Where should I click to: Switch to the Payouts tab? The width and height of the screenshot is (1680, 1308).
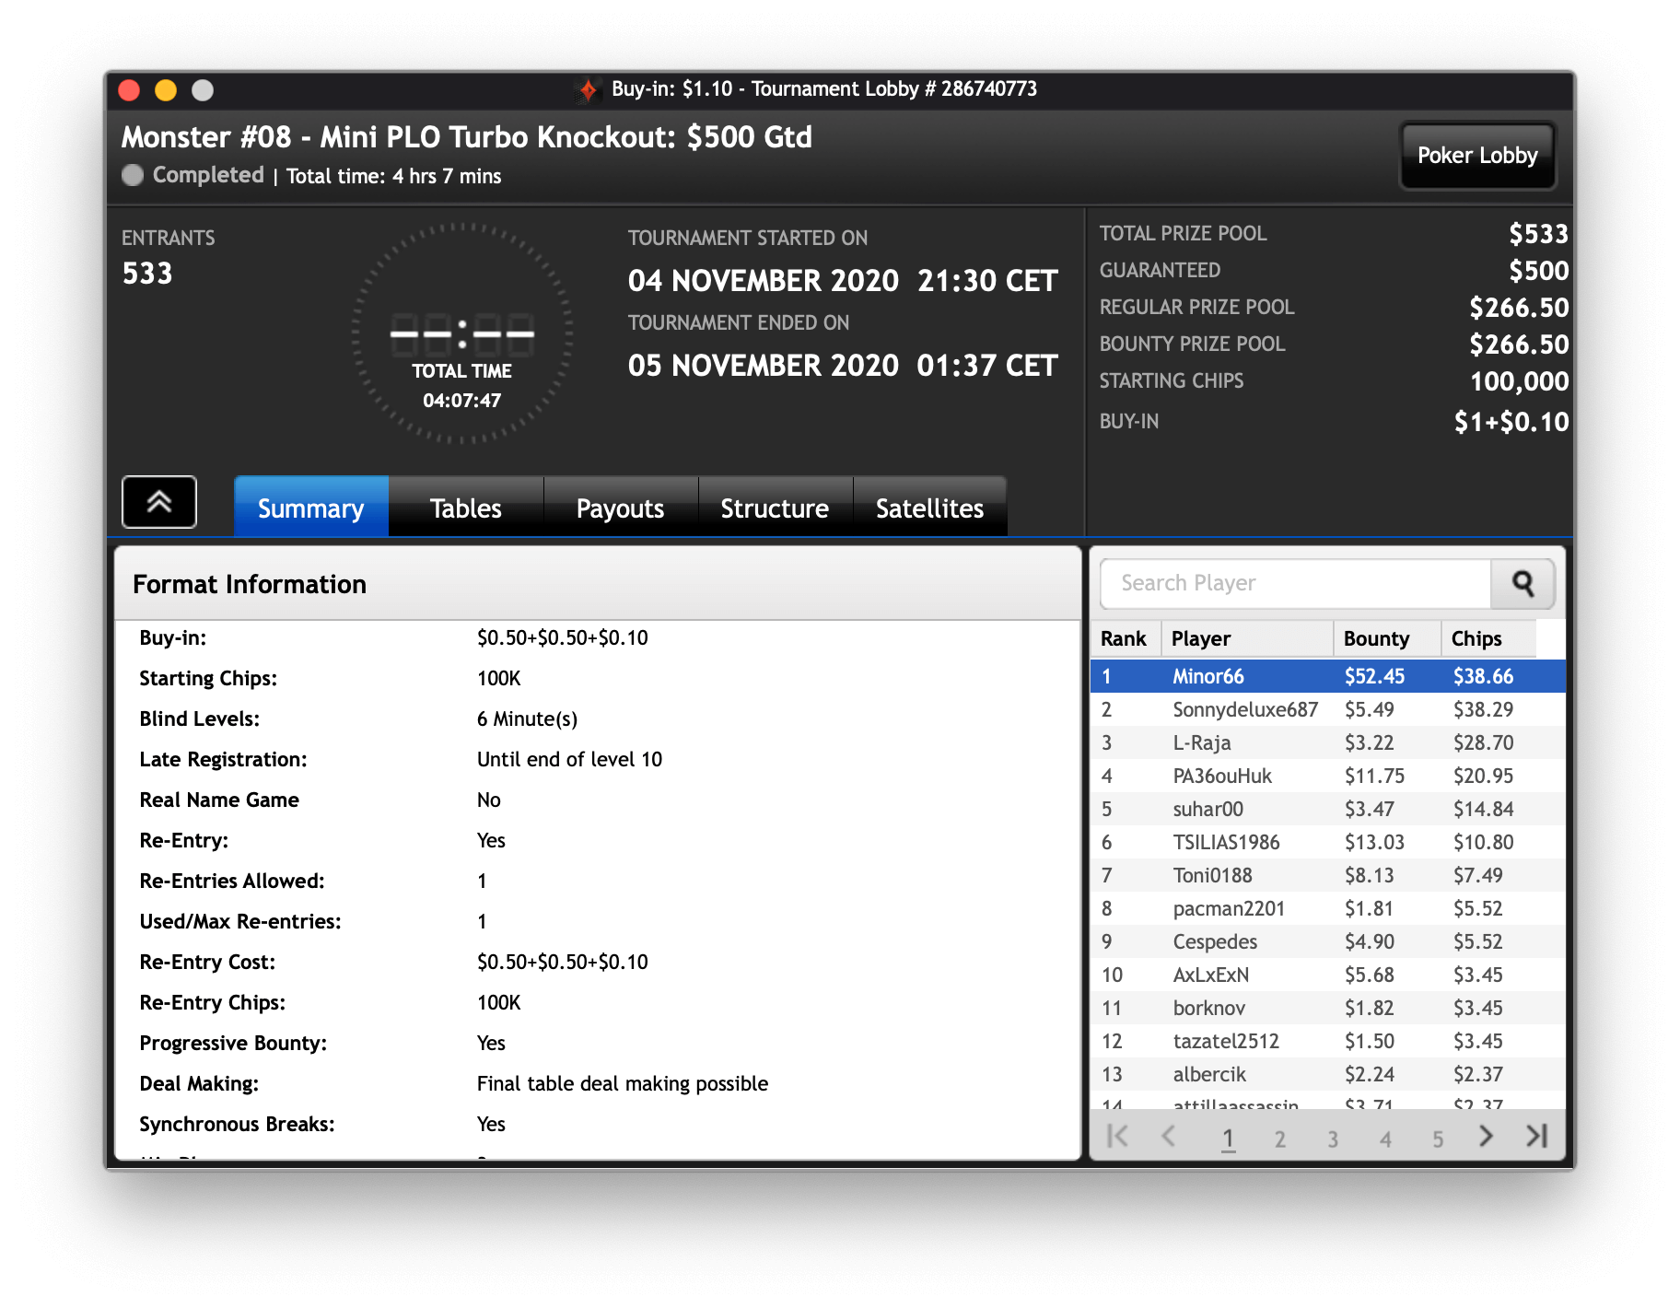tap(620, 508)
